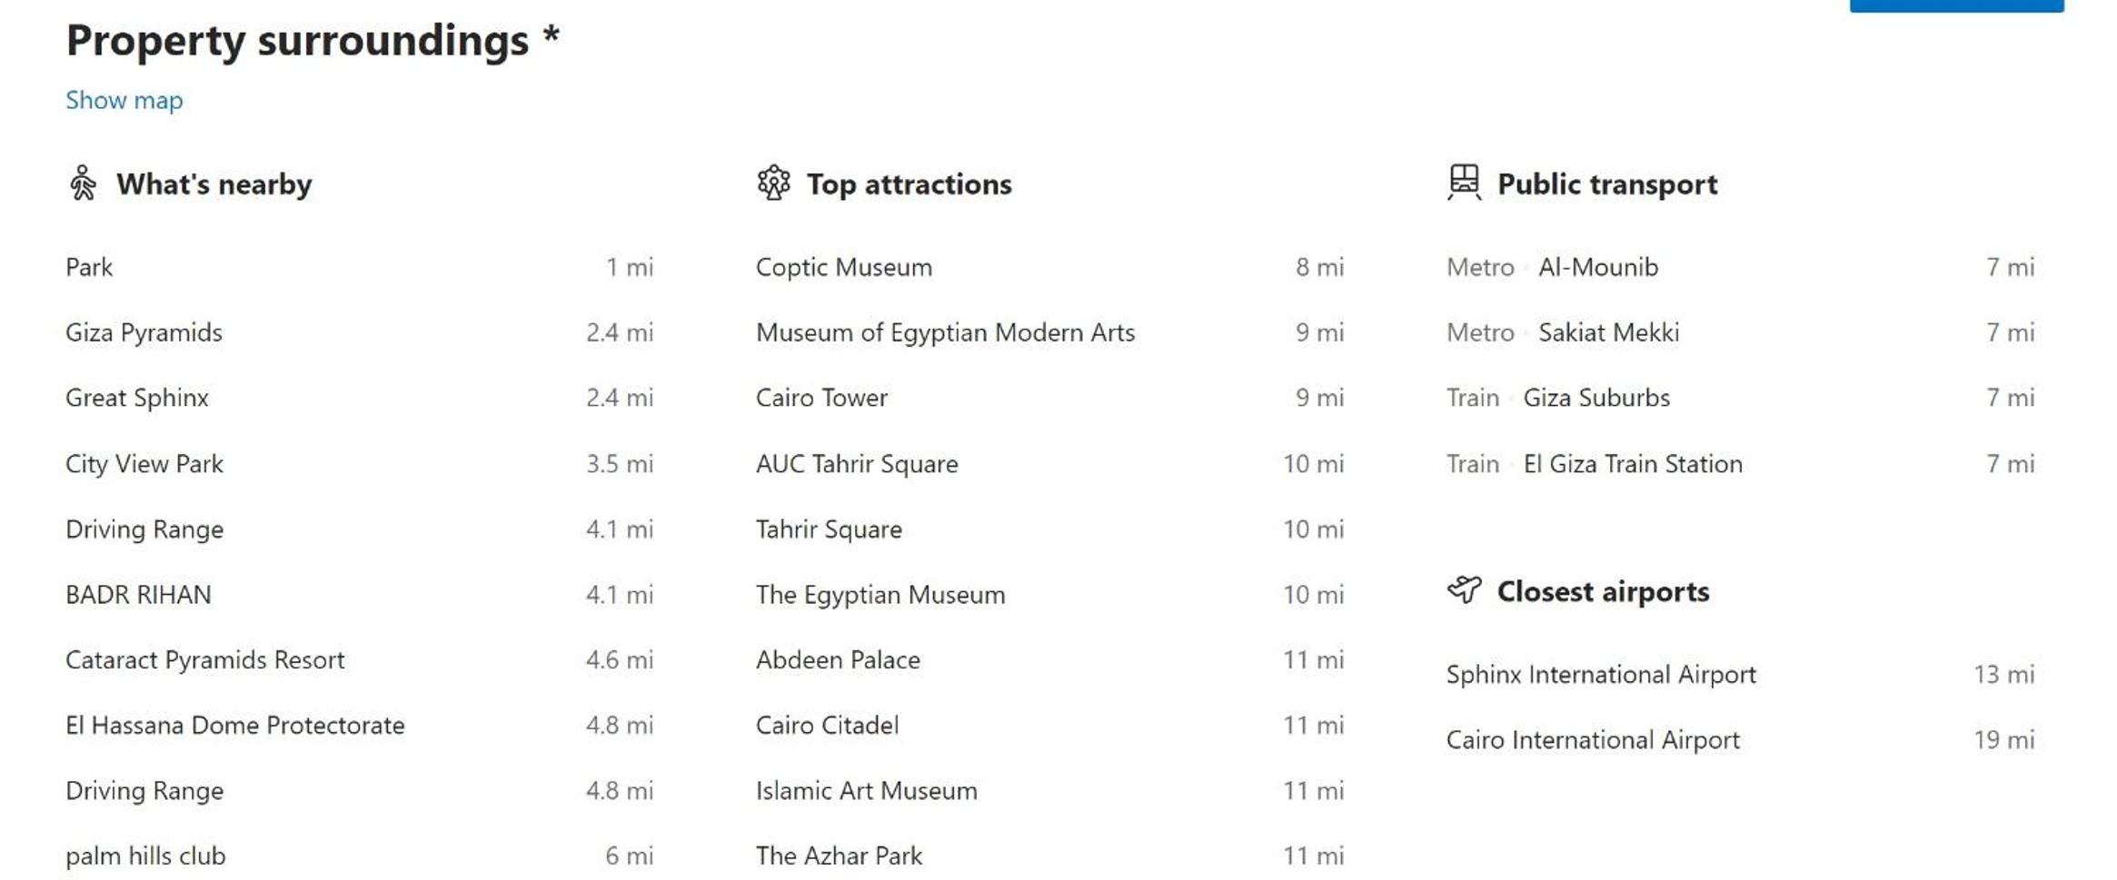Click the Giza Pyramids entry
The image size is (2117, 880).
(144, 332)
